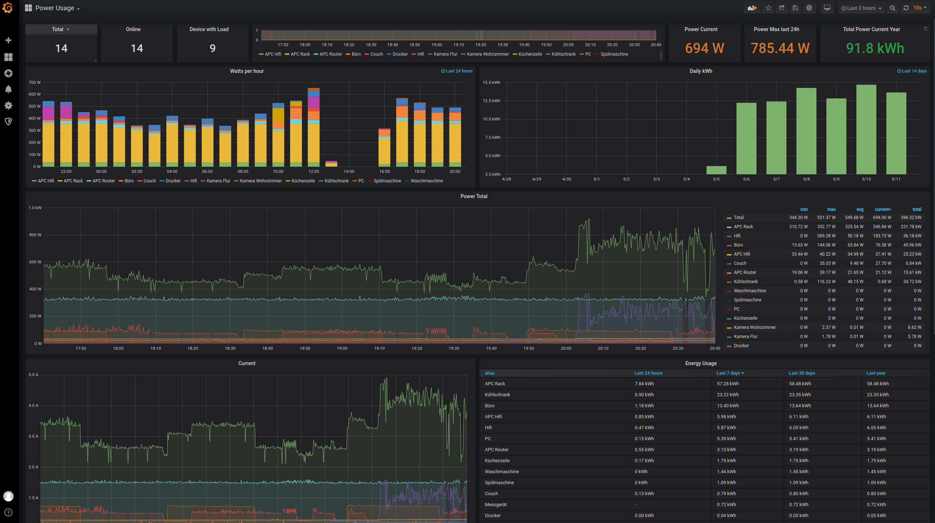This screenshot has width=935, height=523.
Task: Star this dashboard as favorite
Action: click(768, 8)
